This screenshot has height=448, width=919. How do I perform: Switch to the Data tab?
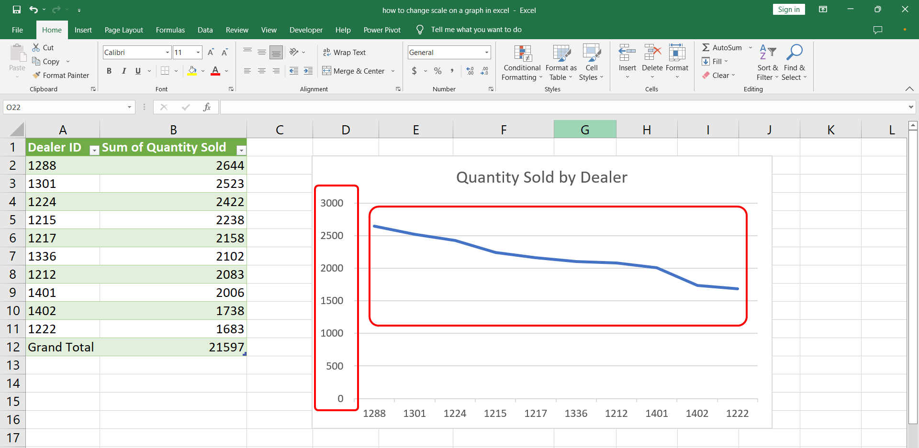click(205, 30)
